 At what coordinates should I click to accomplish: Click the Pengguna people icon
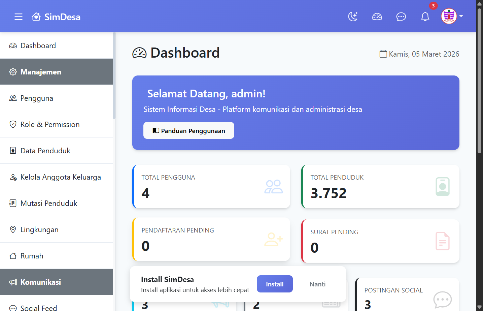13,98
